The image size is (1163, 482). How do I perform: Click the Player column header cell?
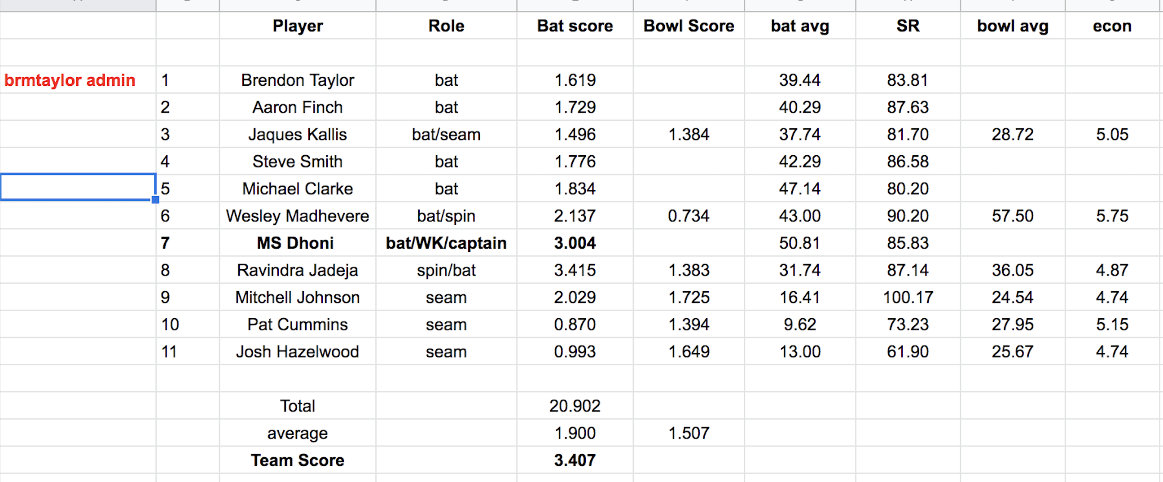pos(298,26)
